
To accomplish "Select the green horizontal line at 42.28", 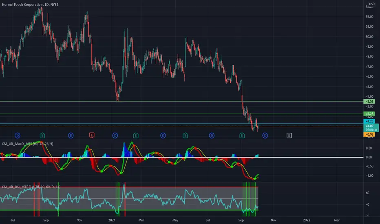I will pos(182,114).
